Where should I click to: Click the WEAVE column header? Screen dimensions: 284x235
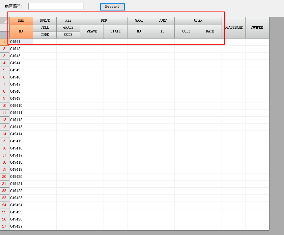point(92,31)
